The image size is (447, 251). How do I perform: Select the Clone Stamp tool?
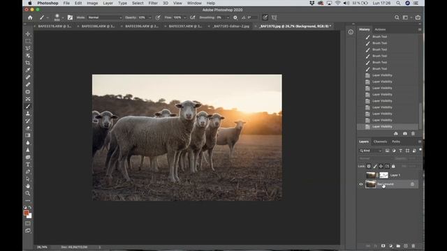coord(28,114)
